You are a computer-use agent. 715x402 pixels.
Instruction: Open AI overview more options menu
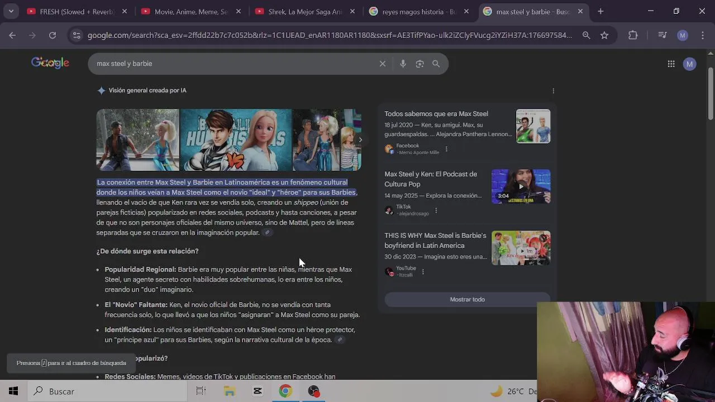pyautogui.click(x=554, y=90)
